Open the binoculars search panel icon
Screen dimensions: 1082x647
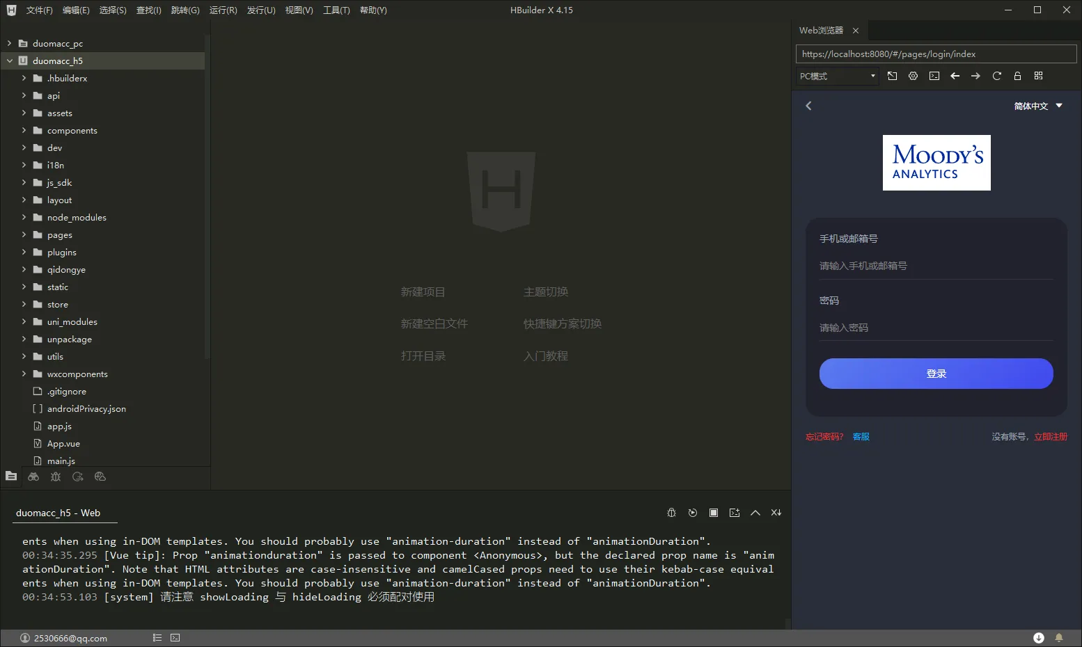pos(33,477)
